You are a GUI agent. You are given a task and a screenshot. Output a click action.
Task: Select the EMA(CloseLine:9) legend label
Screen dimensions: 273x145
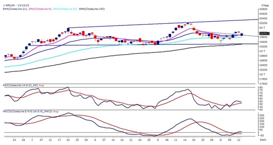tap(40, 9)
